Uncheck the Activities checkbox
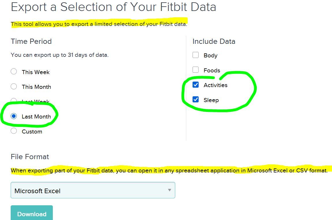 coord(196,85)
